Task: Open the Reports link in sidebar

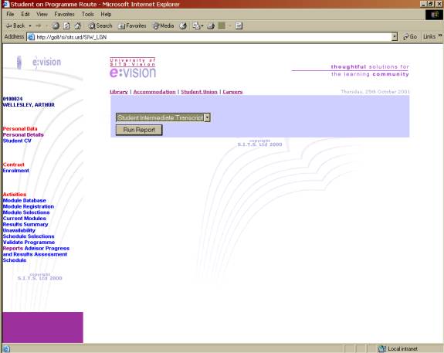Action: 13,248
